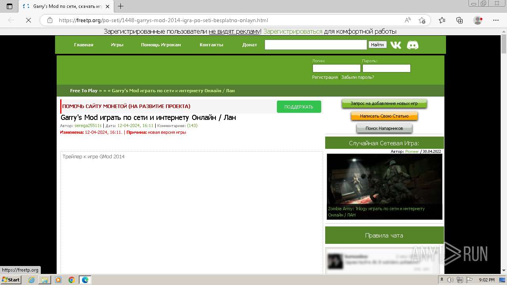This screenshot has width=507, height=285.
Task: View site information lock icon
Action: (x=50, y=20)
